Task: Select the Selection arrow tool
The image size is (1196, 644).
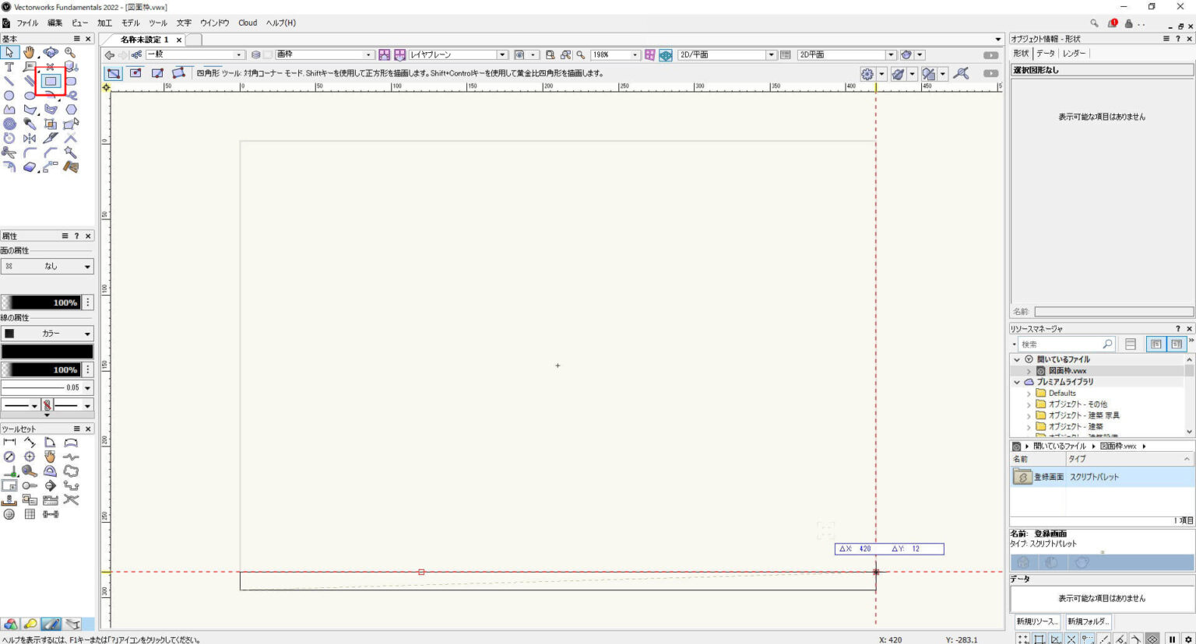Action: point(10,52)
